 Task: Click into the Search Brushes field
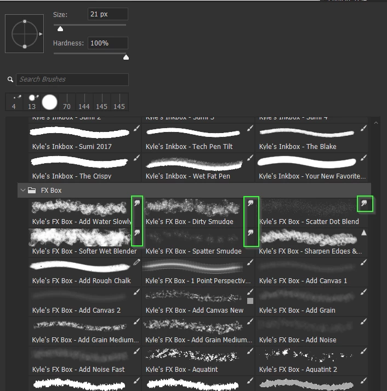click(72, 79)
